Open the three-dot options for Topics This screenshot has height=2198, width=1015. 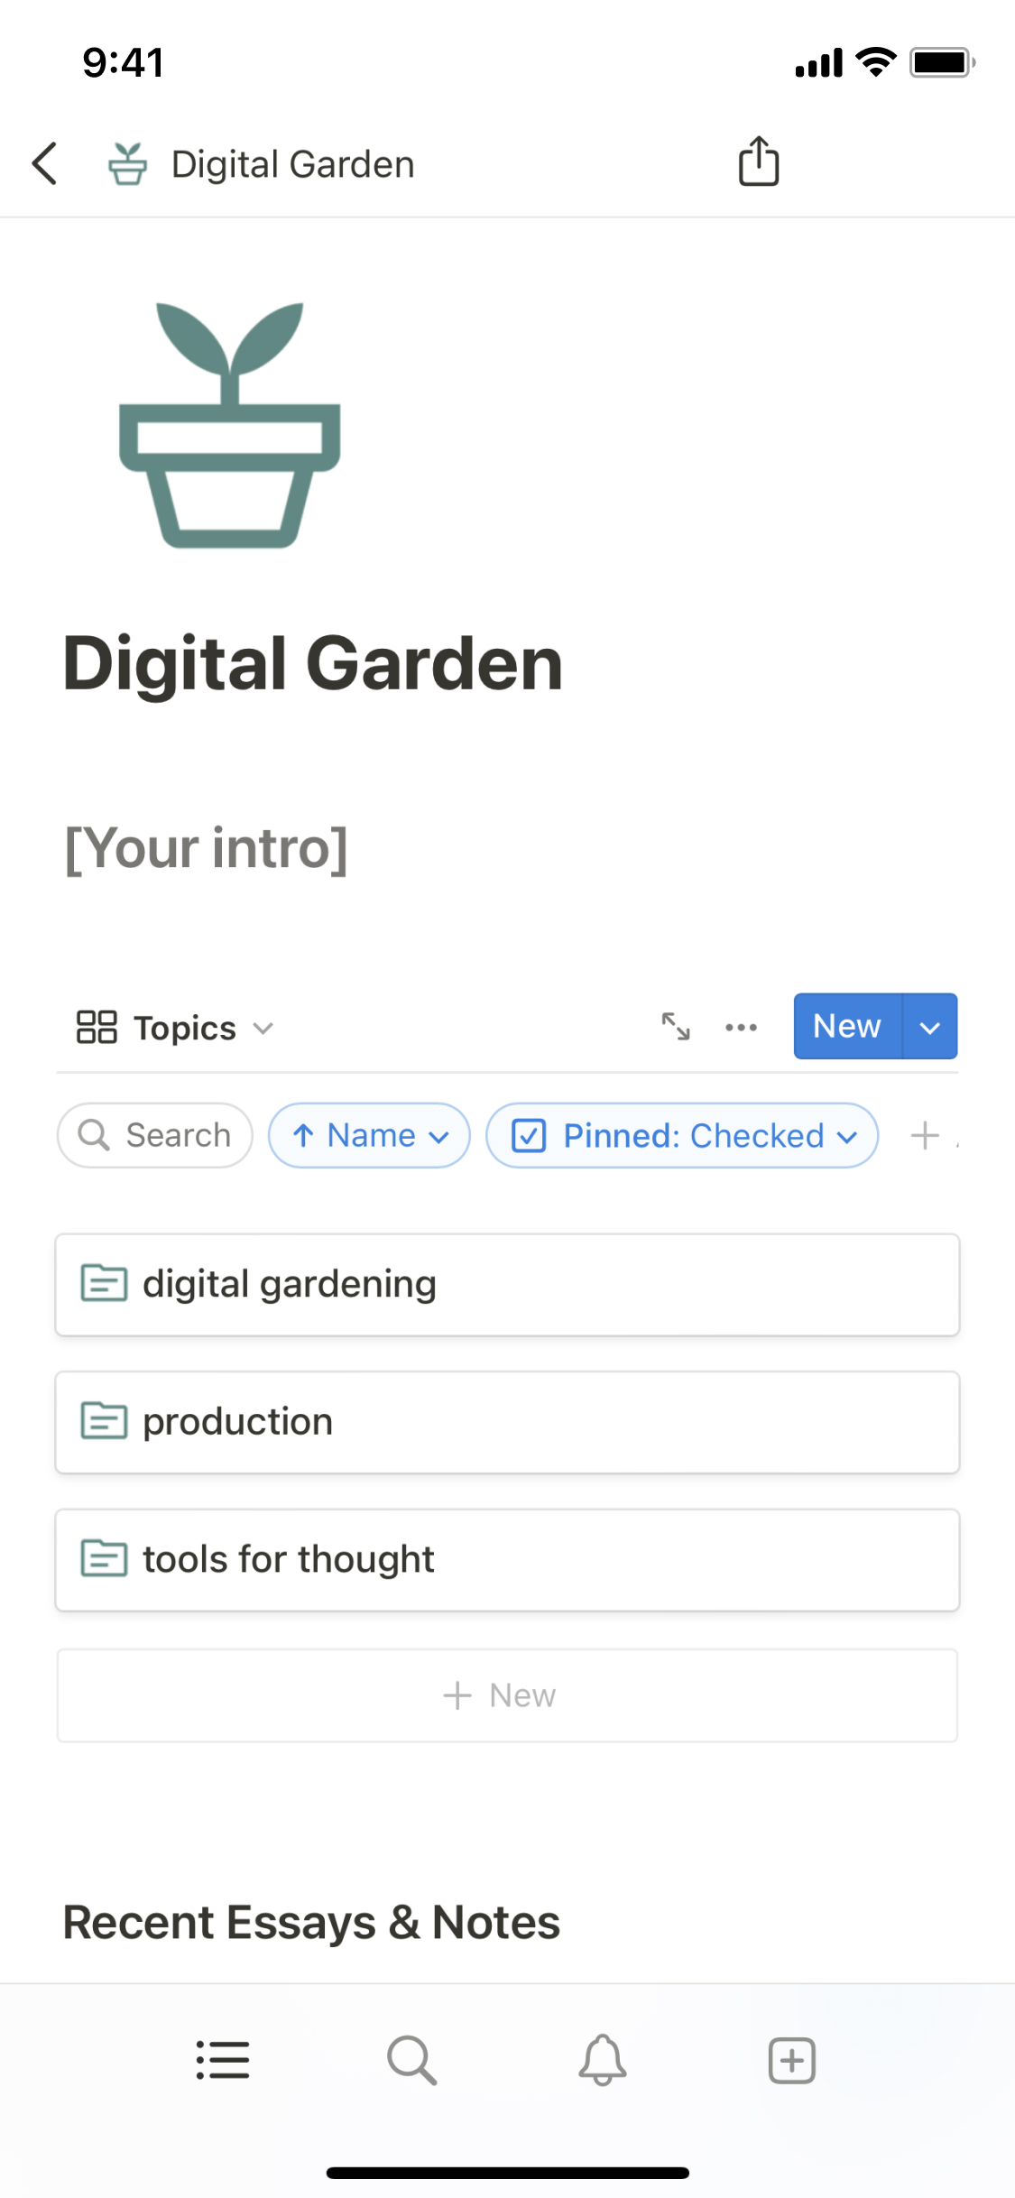pos(742,1027)
